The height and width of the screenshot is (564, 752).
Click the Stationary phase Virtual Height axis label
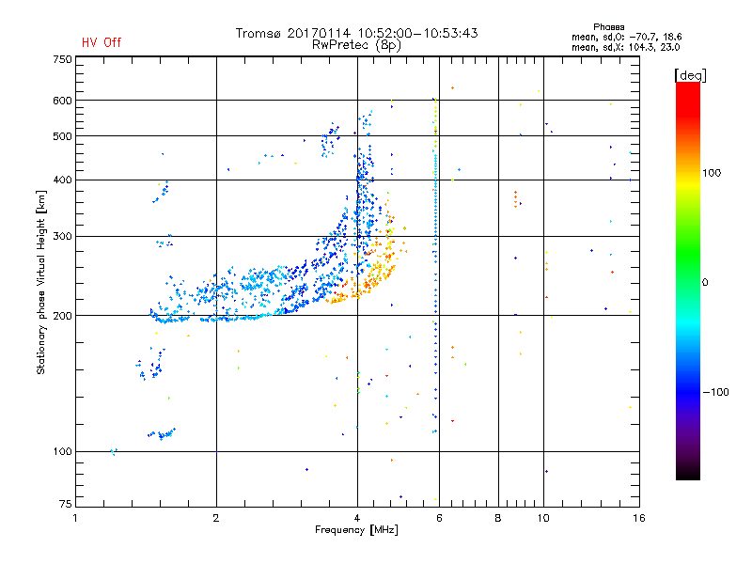click(x=41, y=282)
